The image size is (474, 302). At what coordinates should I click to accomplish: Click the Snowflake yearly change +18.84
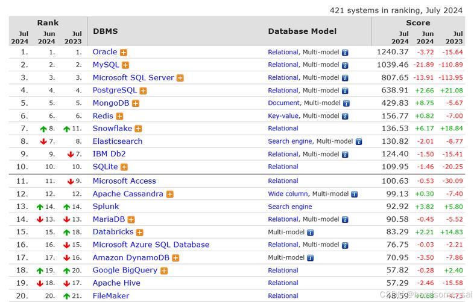tap(451, 129)
